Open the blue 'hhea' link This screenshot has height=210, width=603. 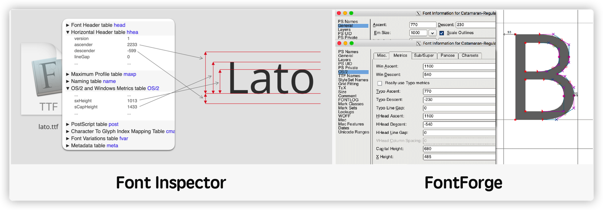click(132, 32)
